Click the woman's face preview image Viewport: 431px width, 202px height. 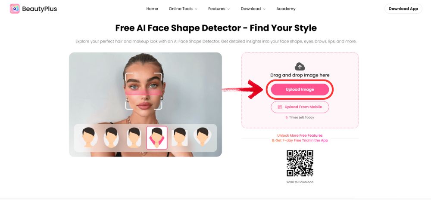[145, 104]
